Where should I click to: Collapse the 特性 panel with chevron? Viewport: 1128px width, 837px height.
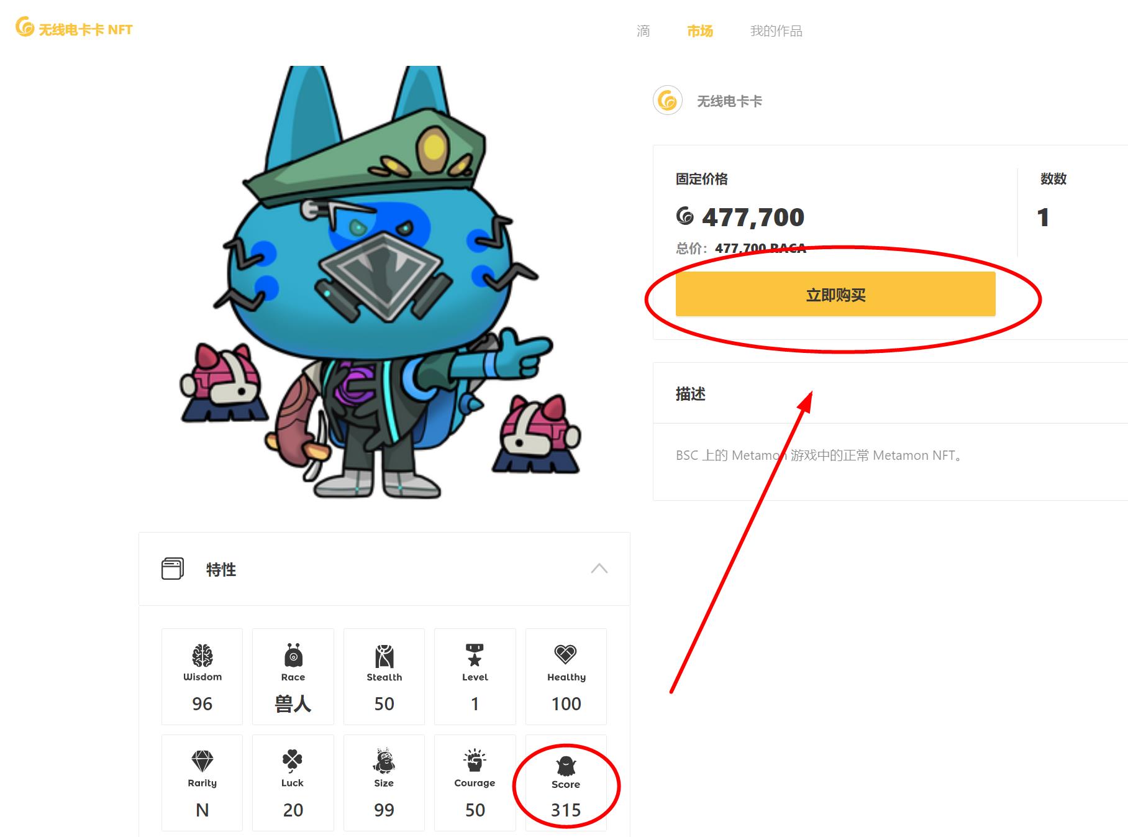599,569
